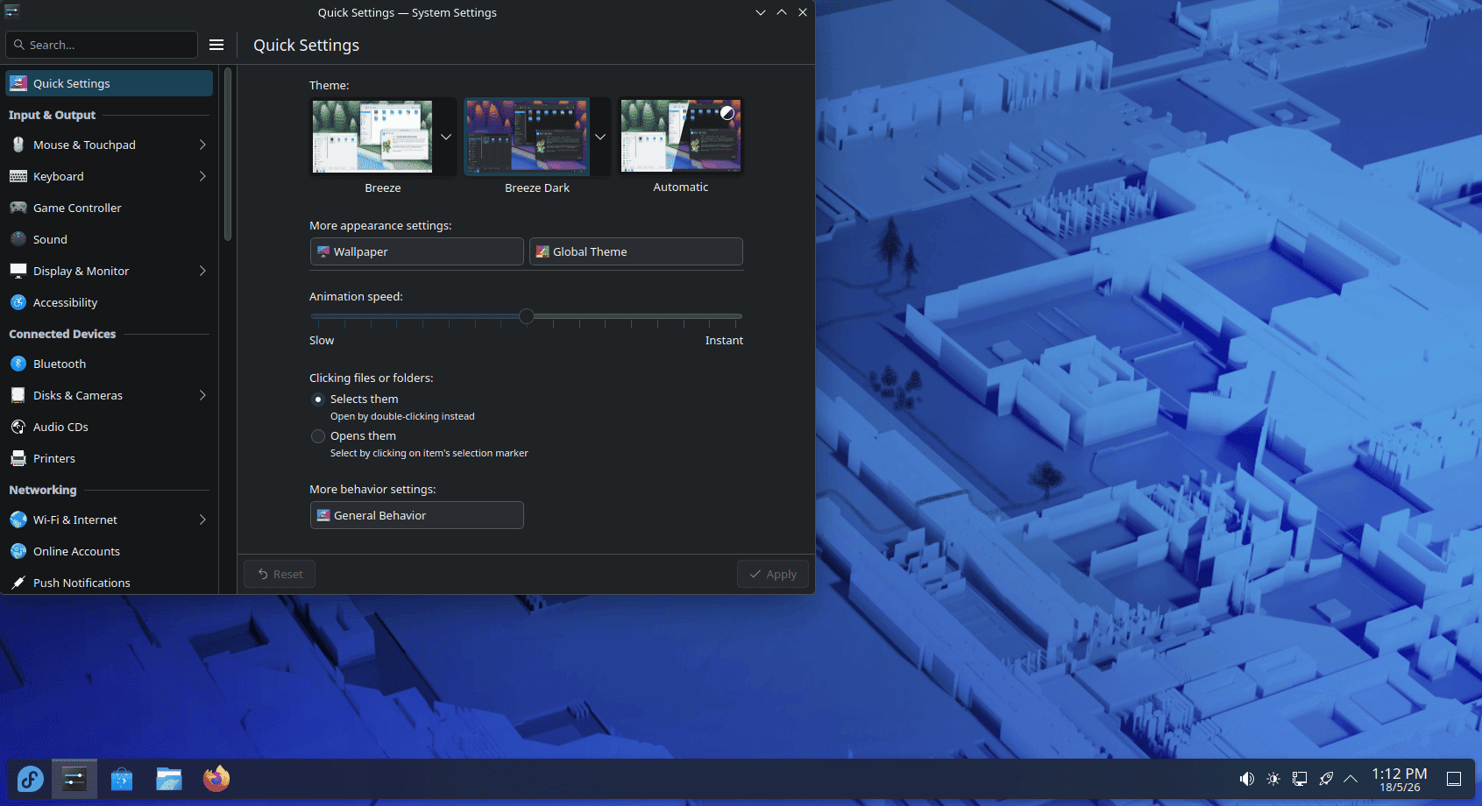
Task: Click the 'Audio CDs' label in the sidebar
Action: pyautogui.click(x=60, y=427)
